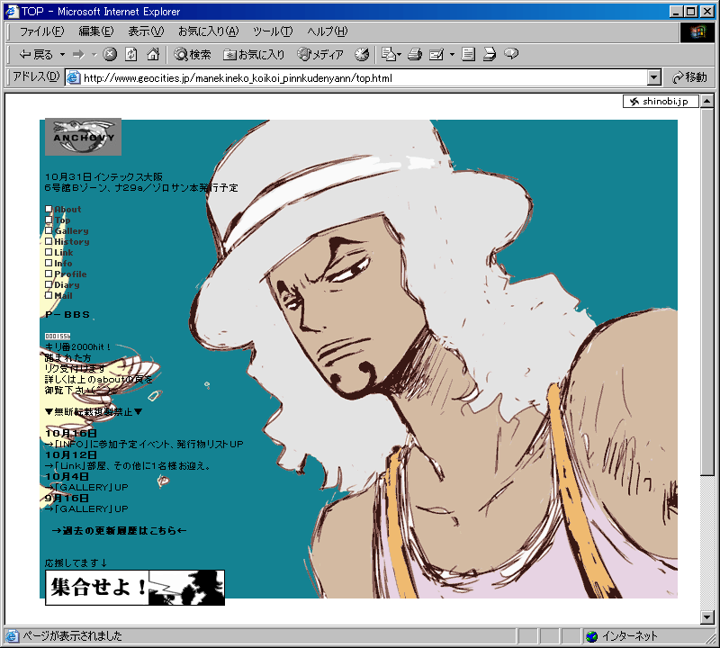This screenshot has width=720, height=648.
Task: Open the Forward button history dropdown arrow
Action: click(x=94, y=55)
